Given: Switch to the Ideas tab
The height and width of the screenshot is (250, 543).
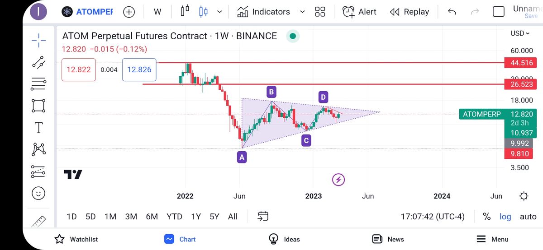Looking at the screenshot, I should pos(284,239).
